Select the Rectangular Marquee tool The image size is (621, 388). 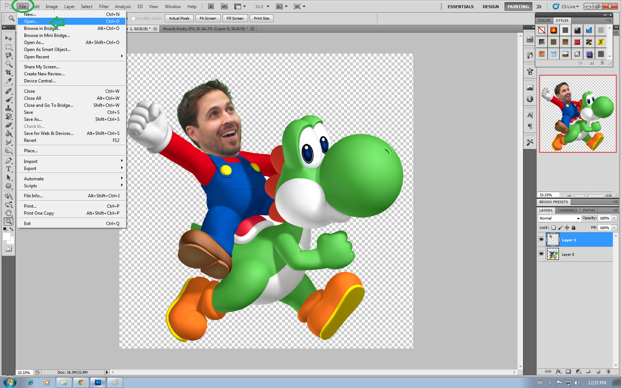click(9, 47)
